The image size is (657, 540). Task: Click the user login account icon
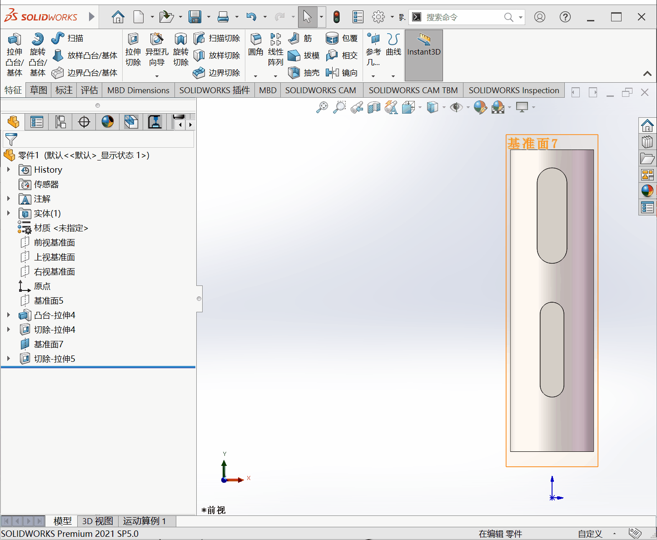[540, 17]
